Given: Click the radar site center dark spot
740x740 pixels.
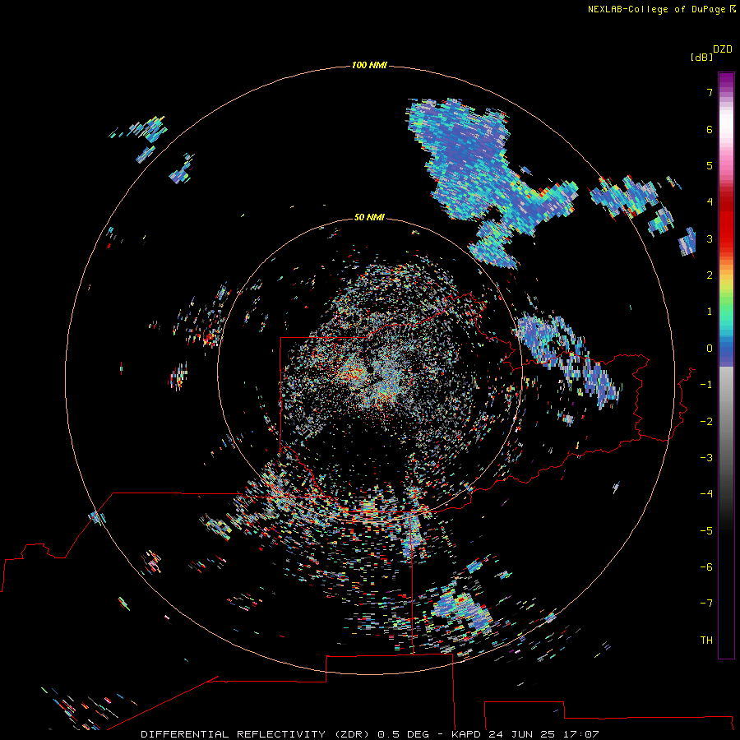Looking at the screenshot, I should (x=371, y=369).
